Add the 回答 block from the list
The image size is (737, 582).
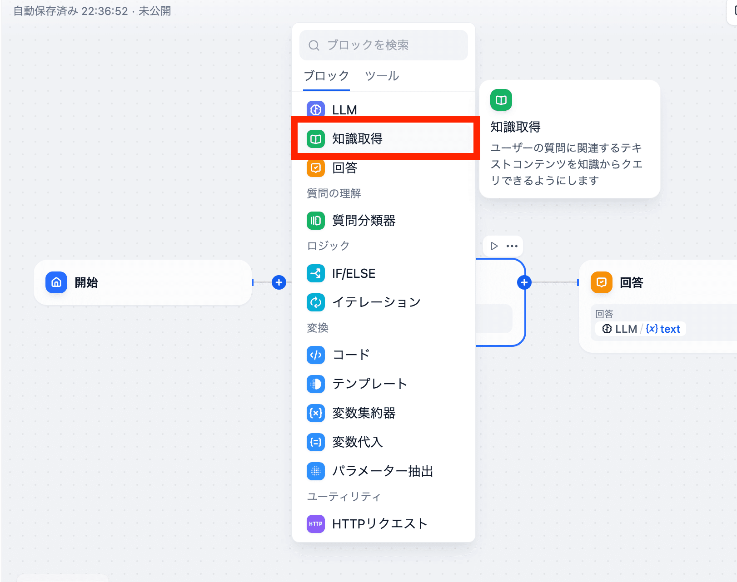point(344,168)
